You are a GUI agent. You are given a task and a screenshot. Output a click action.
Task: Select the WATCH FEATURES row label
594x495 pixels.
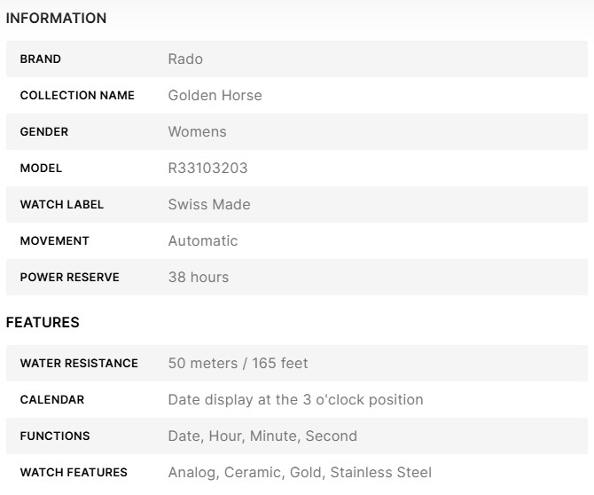(x=74, y=473)
